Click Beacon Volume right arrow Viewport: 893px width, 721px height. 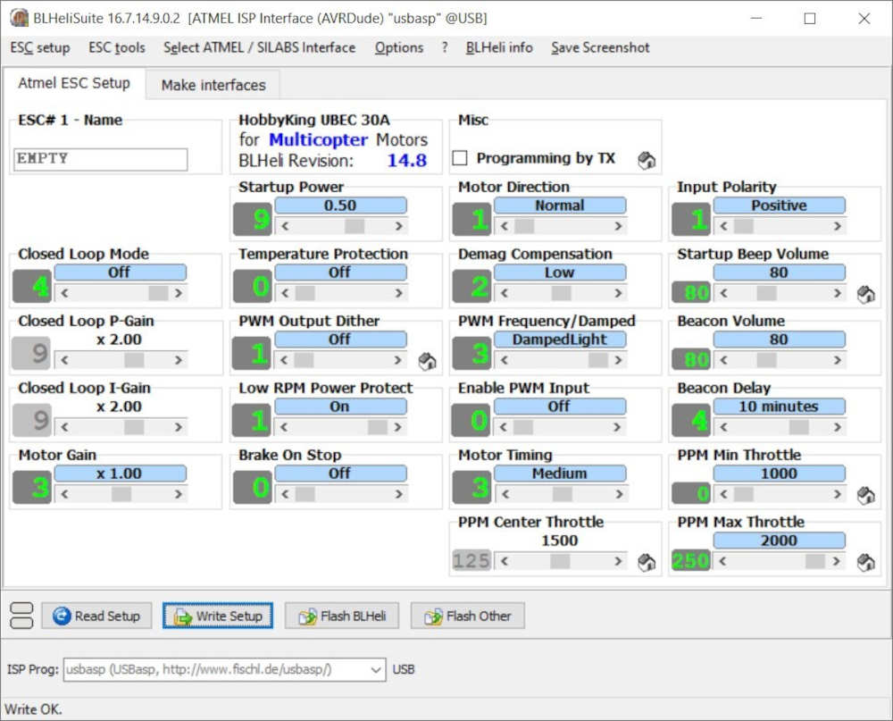pyautogui.click(x=838, y=360)
